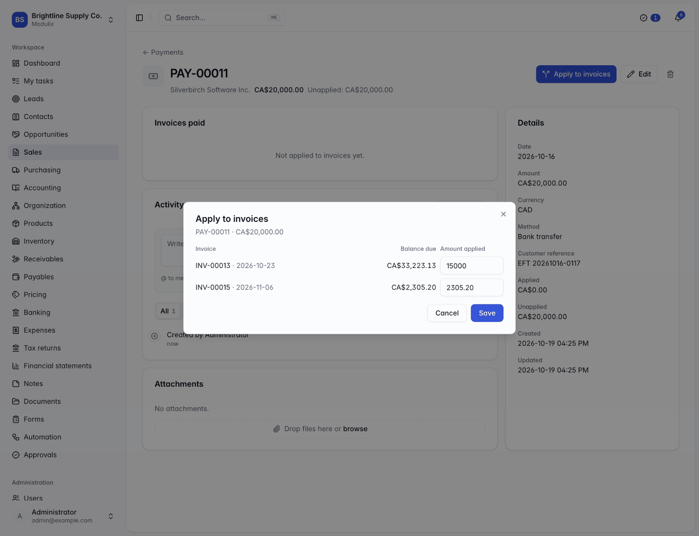This screenshot has height=536, width=699.
Task: Cancel the Apply to invoices dialog
Action: pyautogui.click(x=447, y=313)
